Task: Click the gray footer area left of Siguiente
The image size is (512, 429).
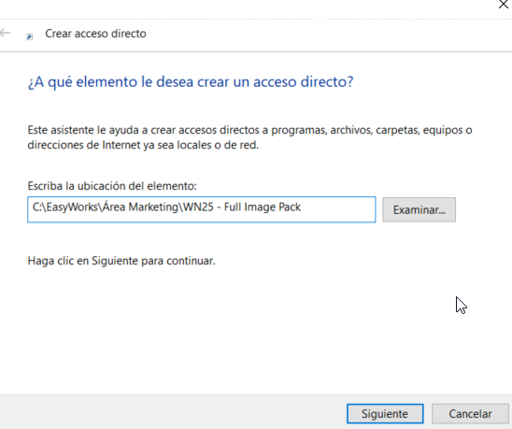Action: pos(173,412)
